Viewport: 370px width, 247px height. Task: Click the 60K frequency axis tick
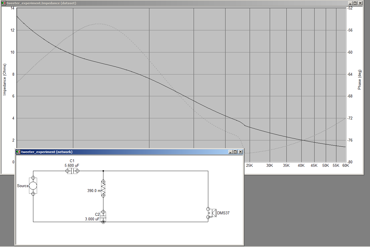tap(345, 166)
